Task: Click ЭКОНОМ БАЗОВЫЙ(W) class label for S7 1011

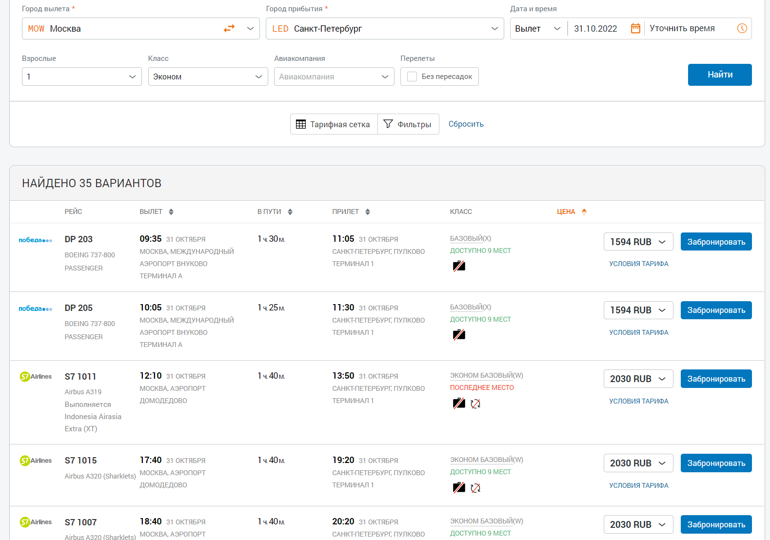Action: tap(487, 375)
